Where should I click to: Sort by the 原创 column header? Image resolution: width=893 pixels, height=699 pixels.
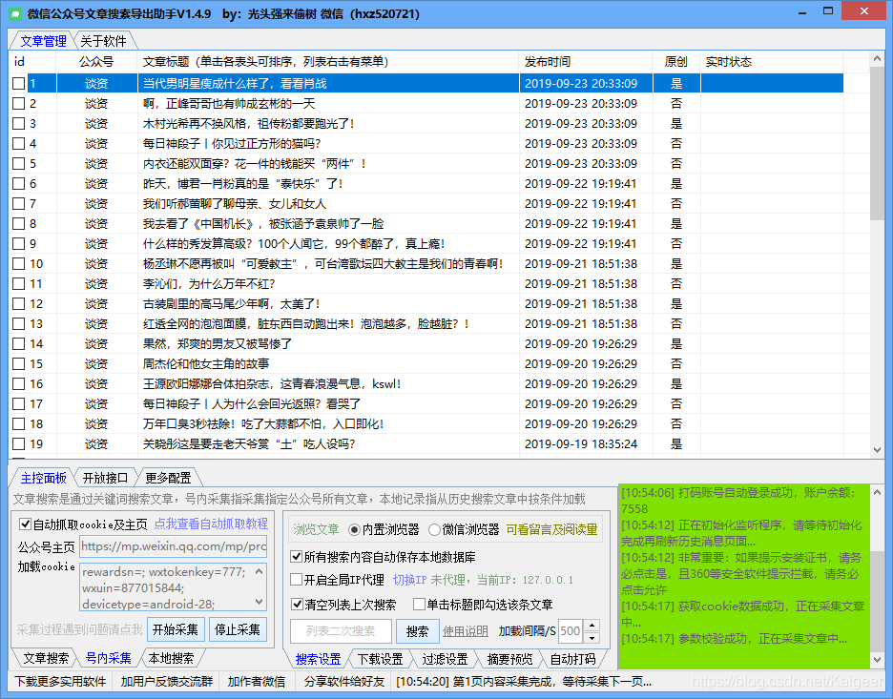(x=675, y=61)
